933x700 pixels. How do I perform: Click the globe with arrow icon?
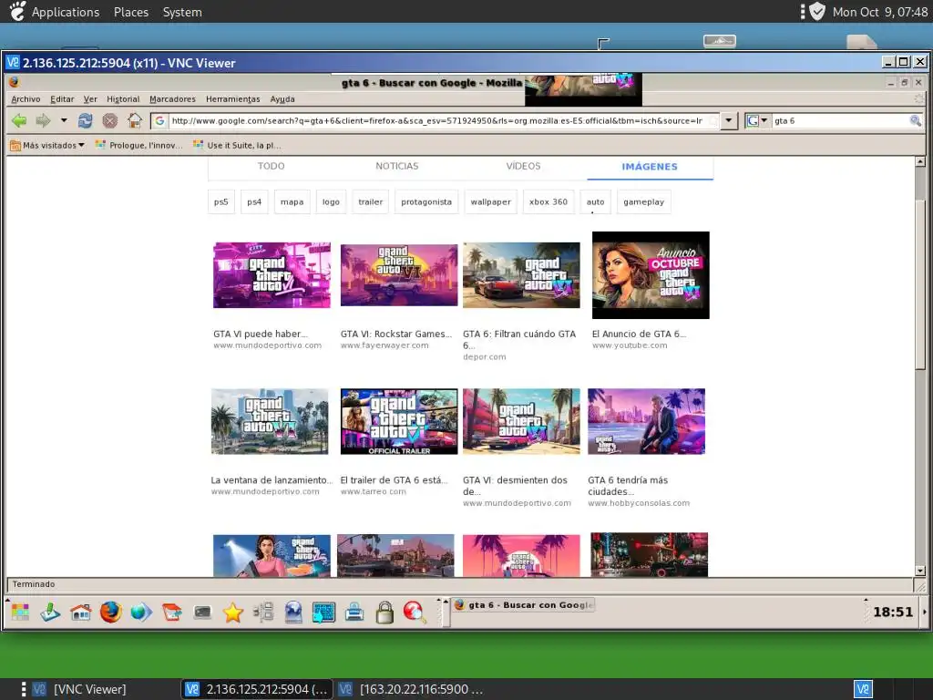[x=141, y=612]
